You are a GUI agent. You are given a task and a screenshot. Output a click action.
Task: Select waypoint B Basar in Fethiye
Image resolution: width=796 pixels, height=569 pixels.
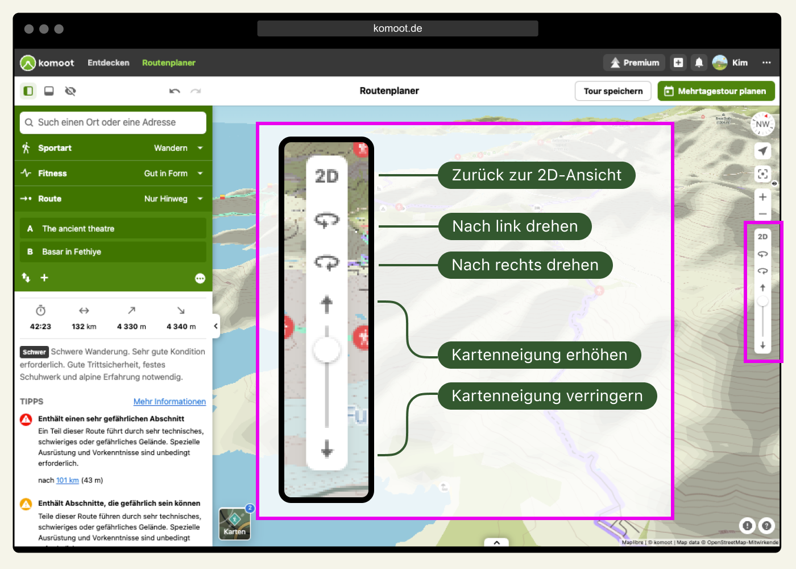113,251
